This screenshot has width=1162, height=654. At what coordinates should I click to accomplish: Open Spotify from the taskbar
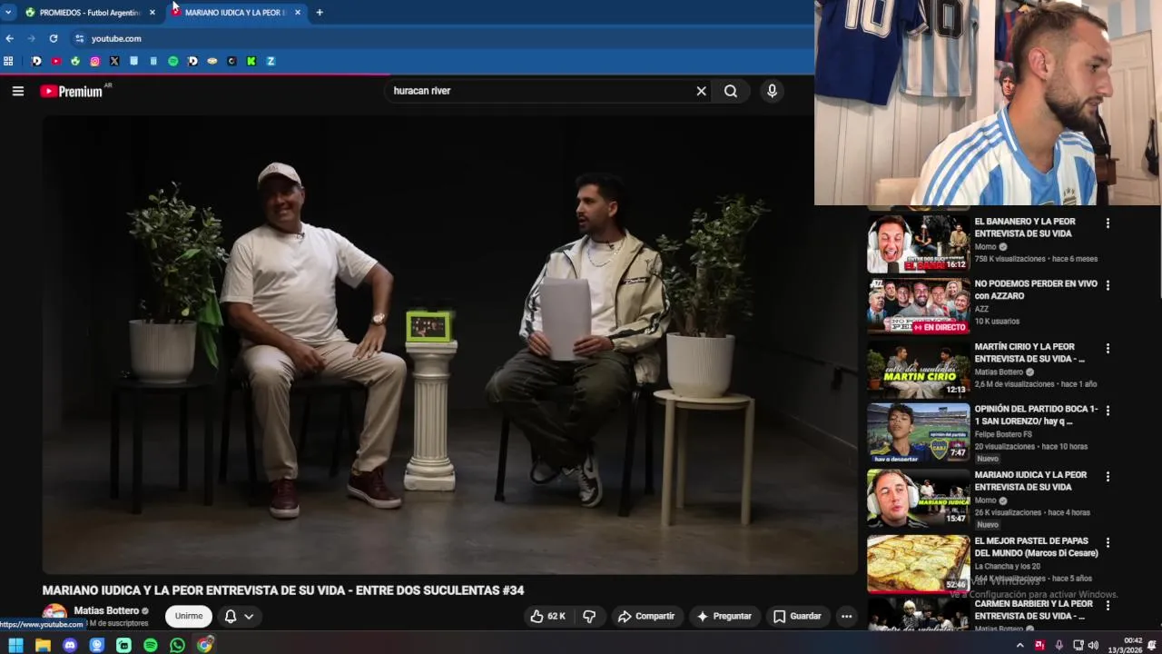tap(151, 645)
